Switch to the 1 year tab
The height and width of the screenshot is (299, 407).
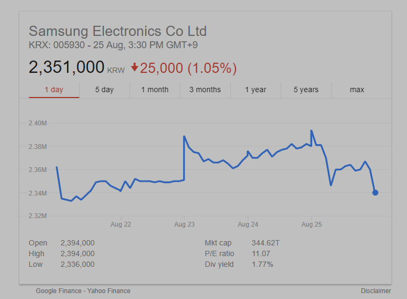pos(255,89)
